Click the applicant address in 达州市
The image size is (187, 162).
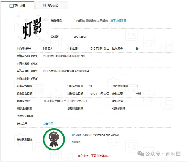pyautogui.click(x=66, y=71)
